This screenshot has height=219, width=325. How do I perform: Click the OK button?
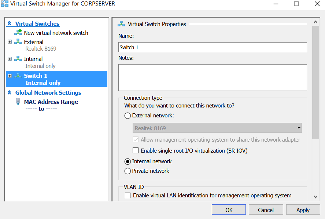click(x=229, y=210)
